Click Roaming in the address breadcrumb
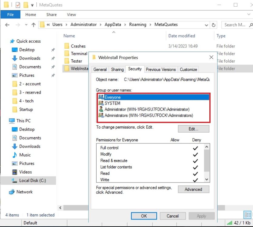The image size is (253, 227). tap(138, 25)
